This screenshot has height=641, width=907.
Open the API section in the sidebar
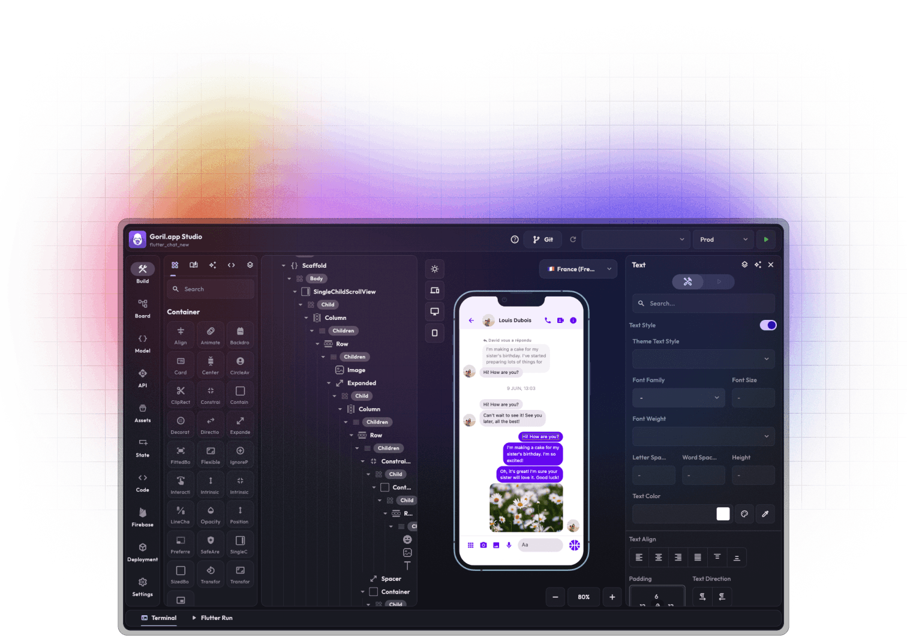(143, 378)
